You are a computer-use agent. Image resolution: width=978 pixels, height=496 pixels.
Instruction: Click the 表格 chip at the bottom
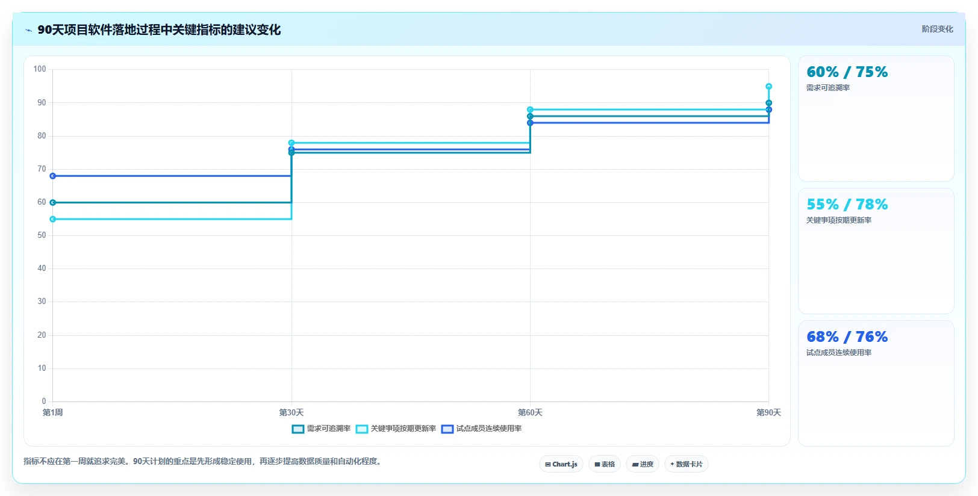[x=605, y=464]
